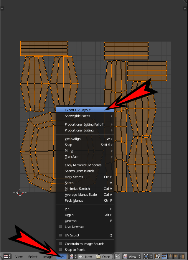Choose Pack Islands
Screen dimensions: 188x260
85,200
